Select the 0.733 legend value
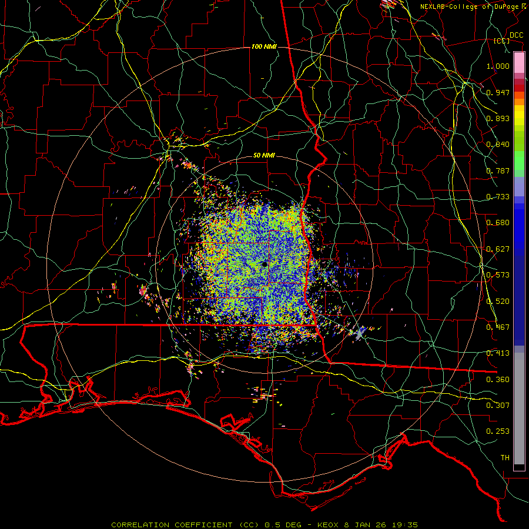The image size is (529, 529). click(498, 197)
